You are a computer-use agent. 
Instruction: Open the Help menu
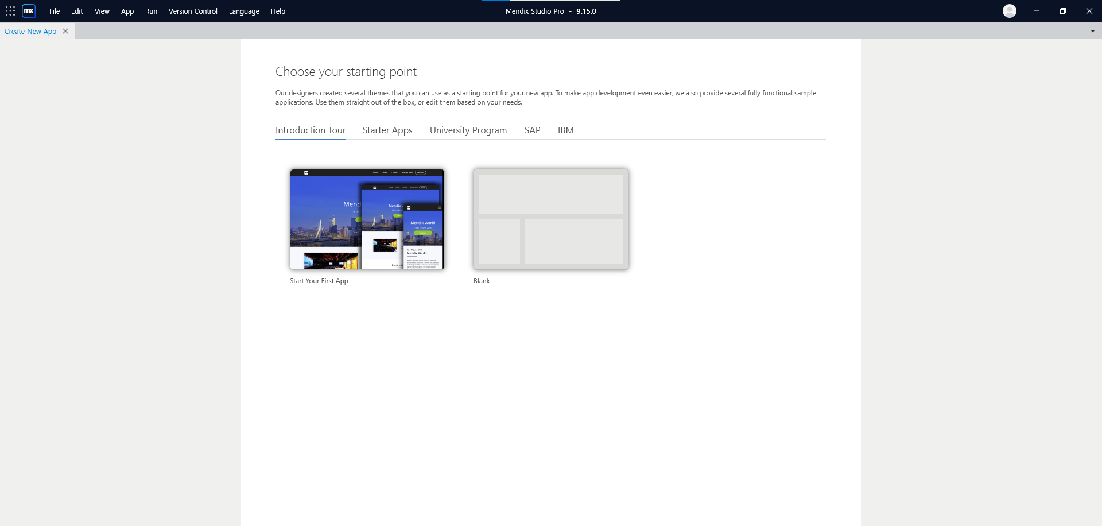[x=278, y=11]
